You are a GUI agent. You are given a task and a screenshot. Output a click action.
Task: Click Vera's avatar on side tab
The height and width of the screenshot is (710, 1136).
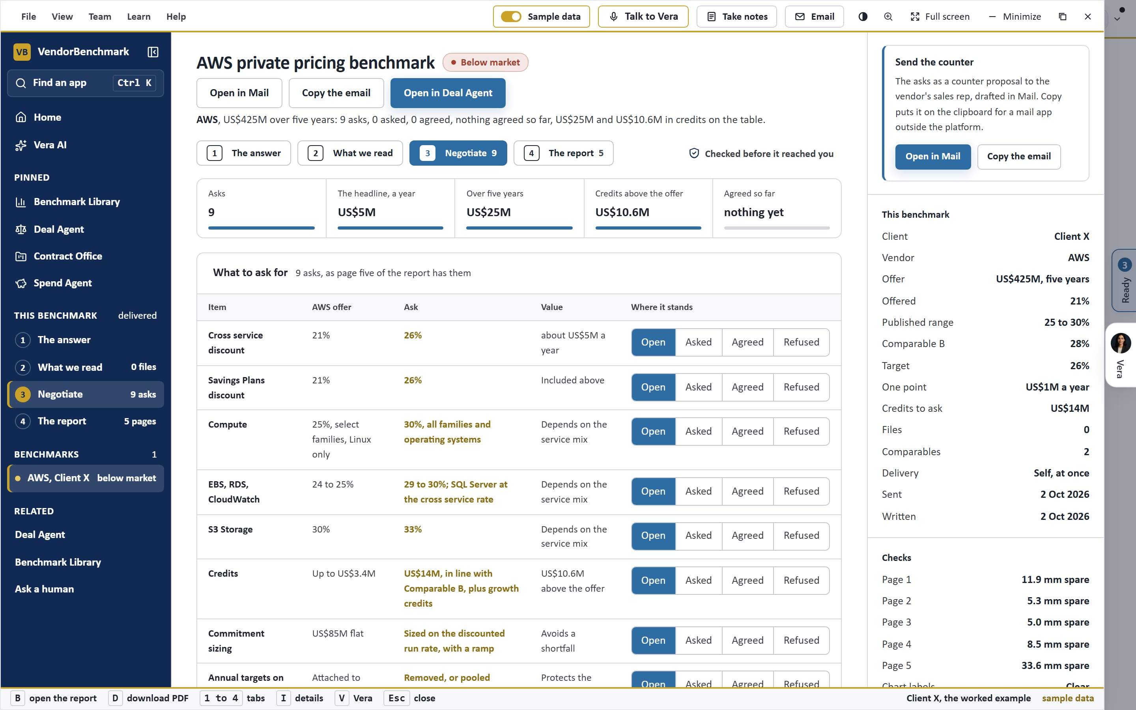pyautogui.click(x=1121, y=343)
